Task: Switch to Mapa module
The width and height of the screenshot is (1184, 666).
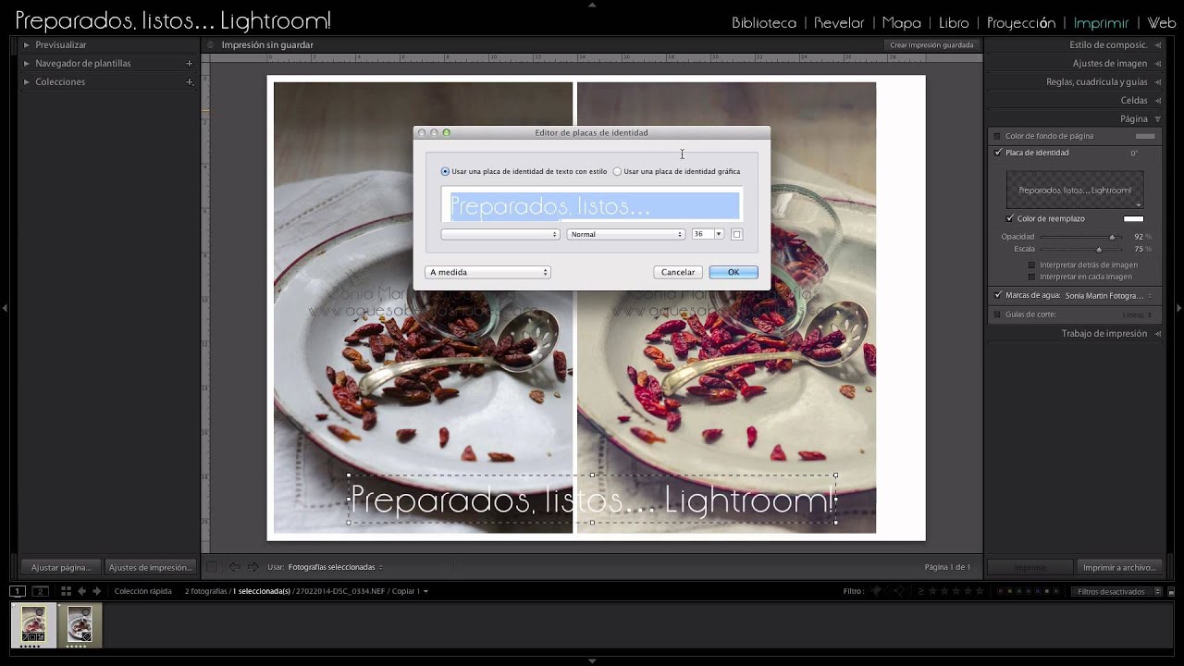Action: point(901,23)
